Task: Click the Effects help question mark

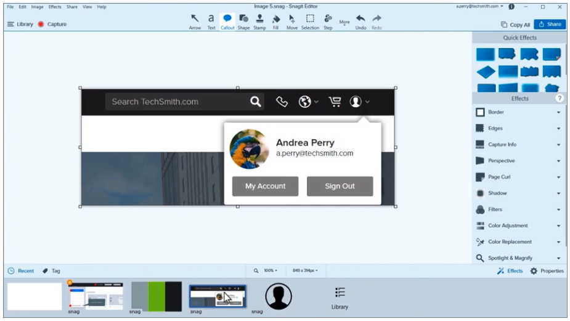Action: point(560,98)
